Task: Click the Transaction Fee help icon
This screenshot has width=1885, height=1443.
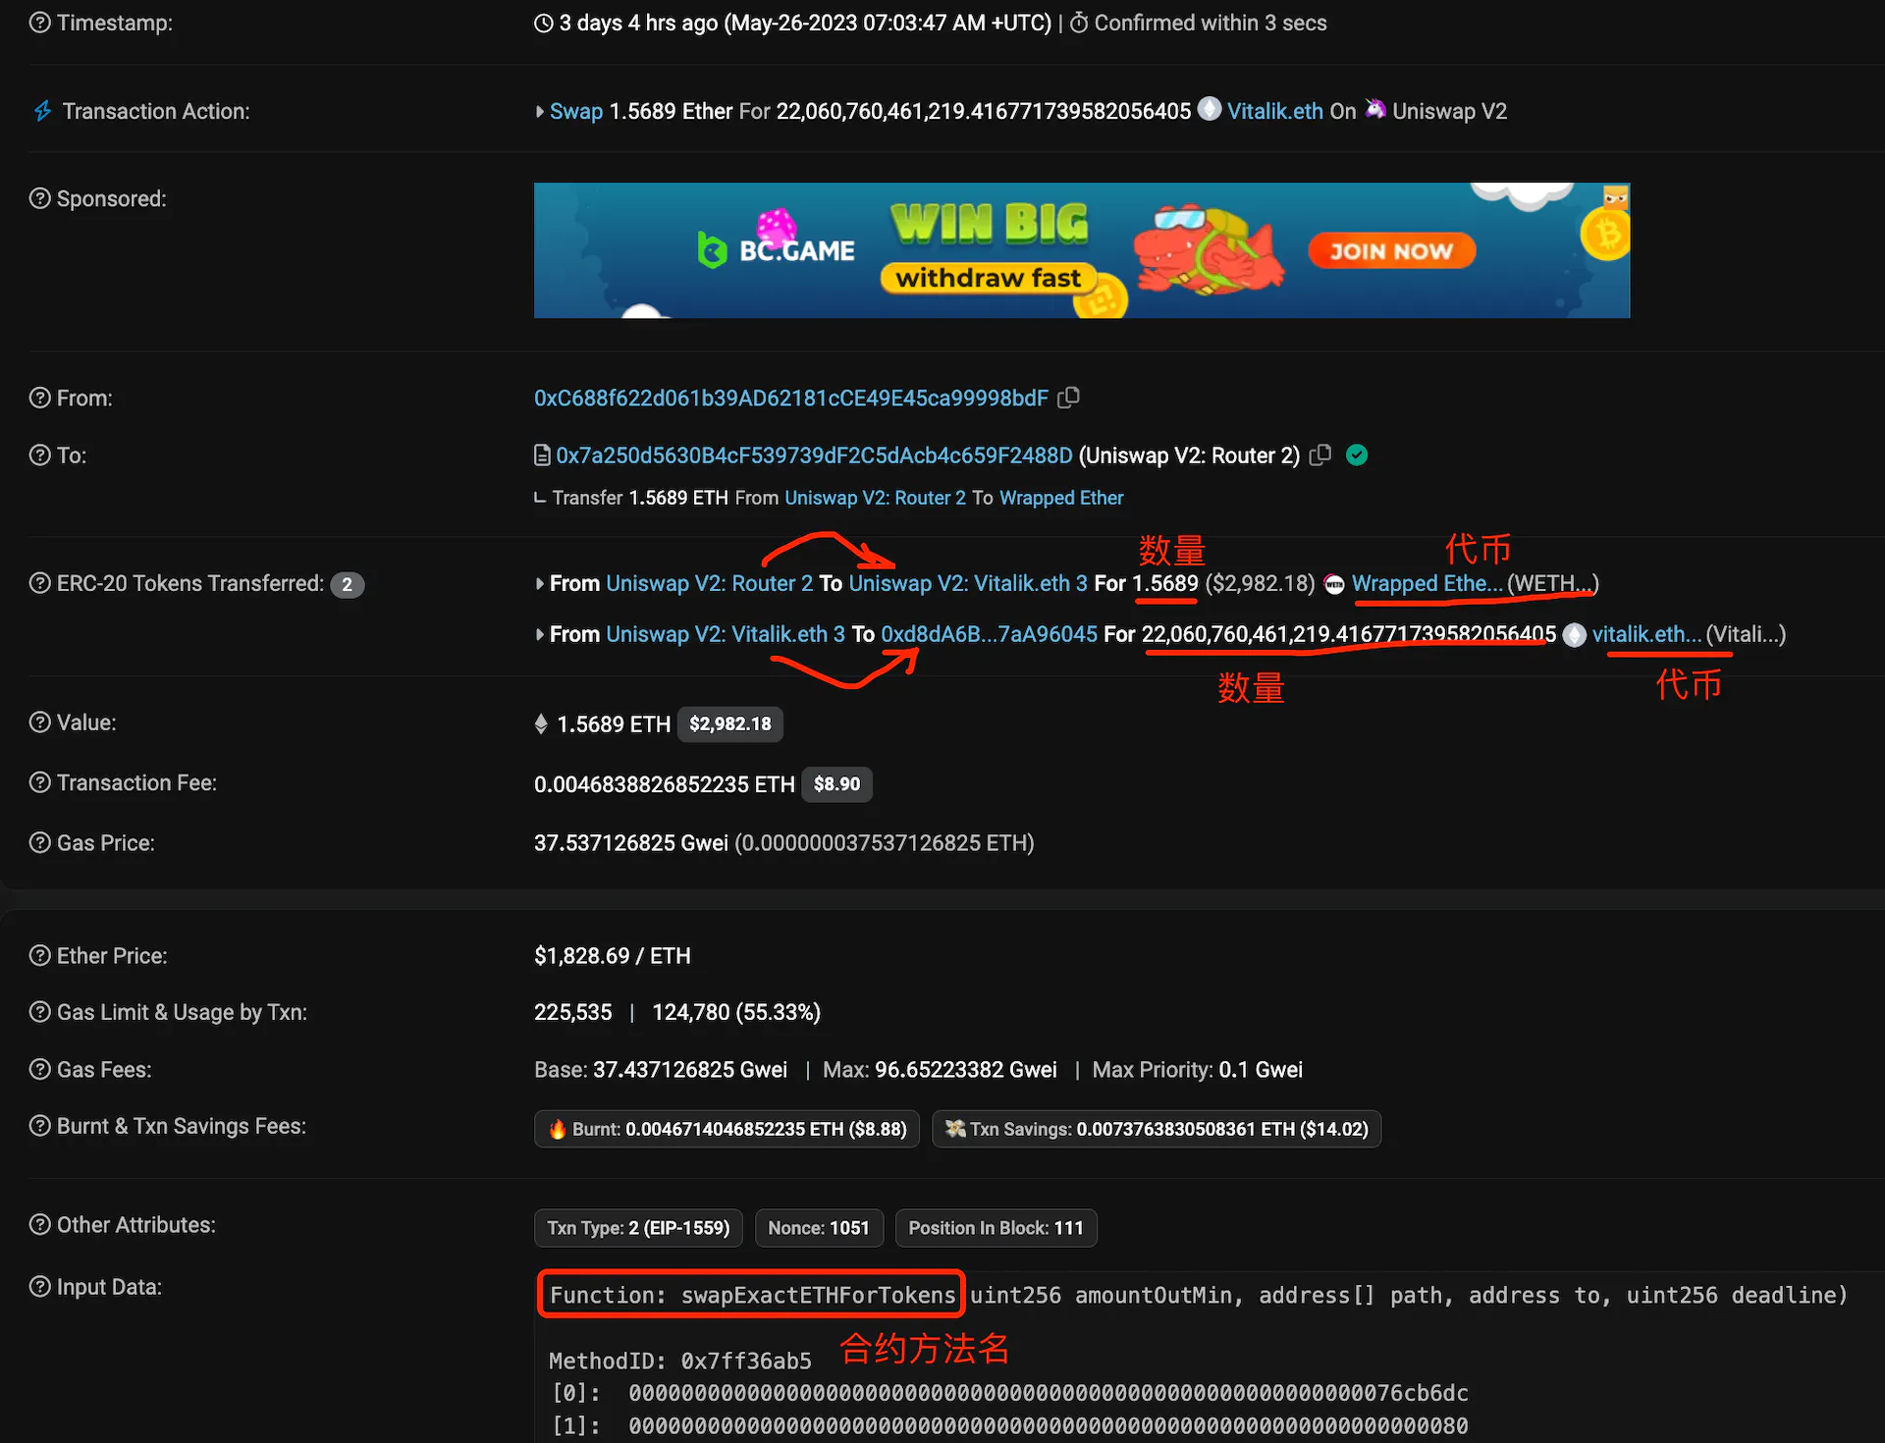Action: [x=39, y=782]
